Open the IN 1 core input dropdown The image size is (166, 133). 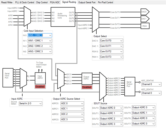pos(40,41)
